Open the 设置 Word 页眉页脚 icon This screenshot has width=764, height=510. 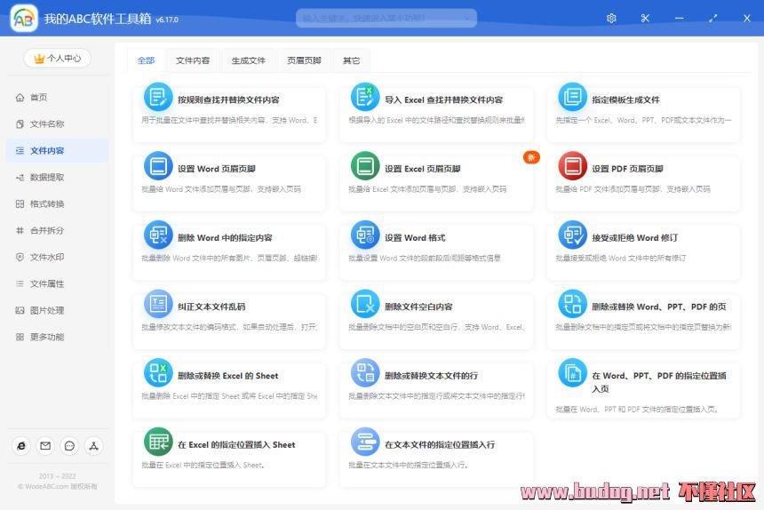click(158, 166)
